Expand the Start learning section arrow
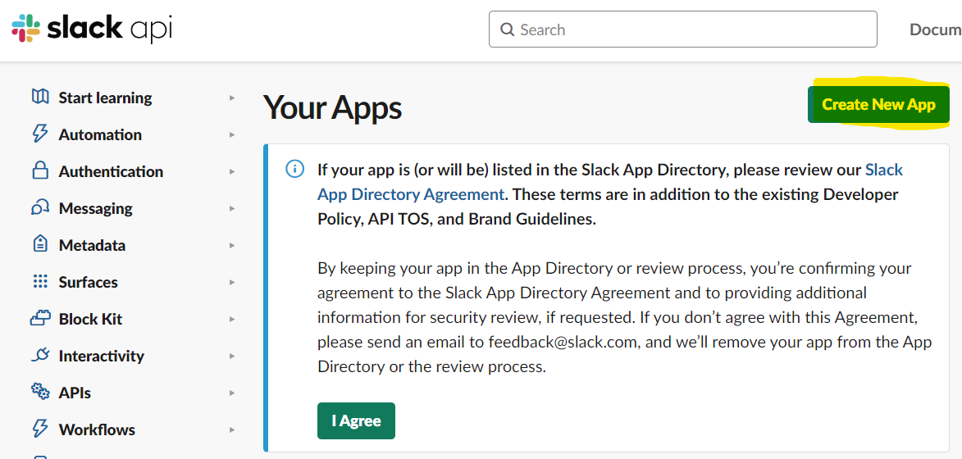The width and height of the screenshot is (962, 459). [x=232, y=98]
